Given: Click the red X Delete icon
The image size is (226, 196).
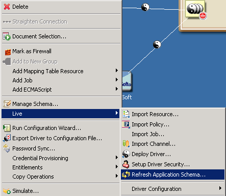Looking at the screenshot, I should [x=7, y=7].
